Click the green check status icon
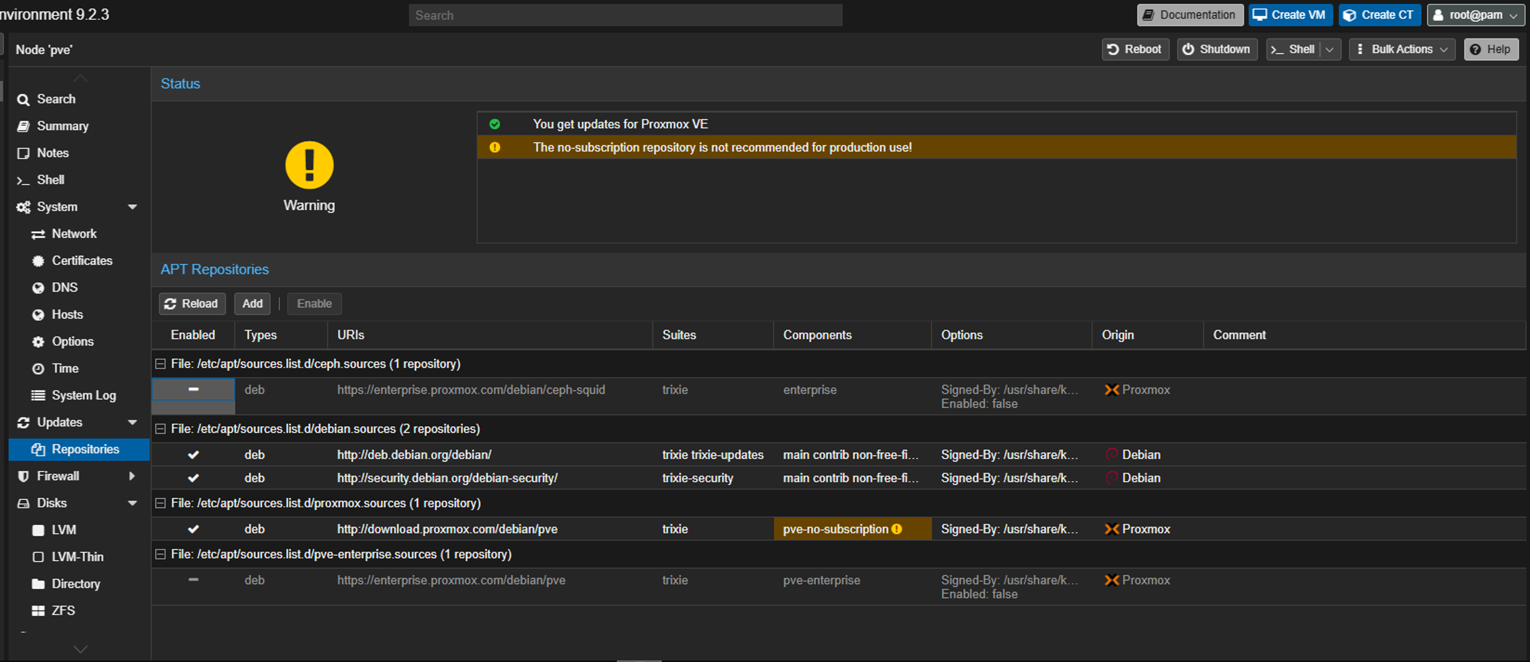This screenshot has width=1530, height=662. click(x=494, y=124)
